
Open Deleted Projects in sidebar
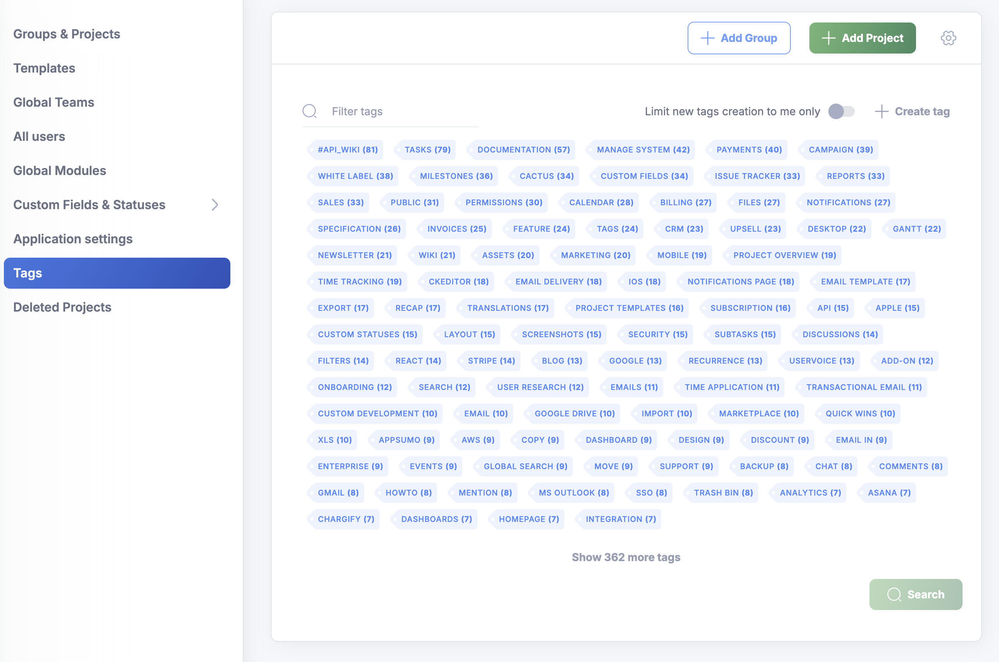click(x=62, y=307)
